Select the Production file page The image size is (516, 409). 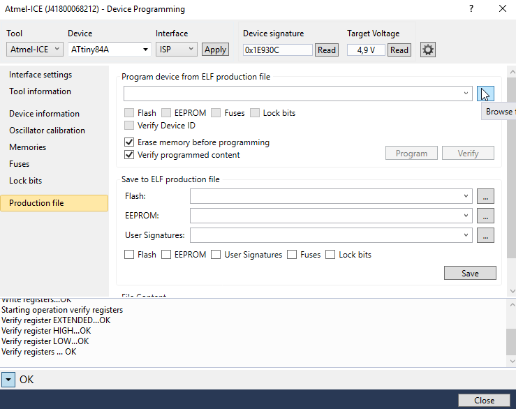[54, 203]
